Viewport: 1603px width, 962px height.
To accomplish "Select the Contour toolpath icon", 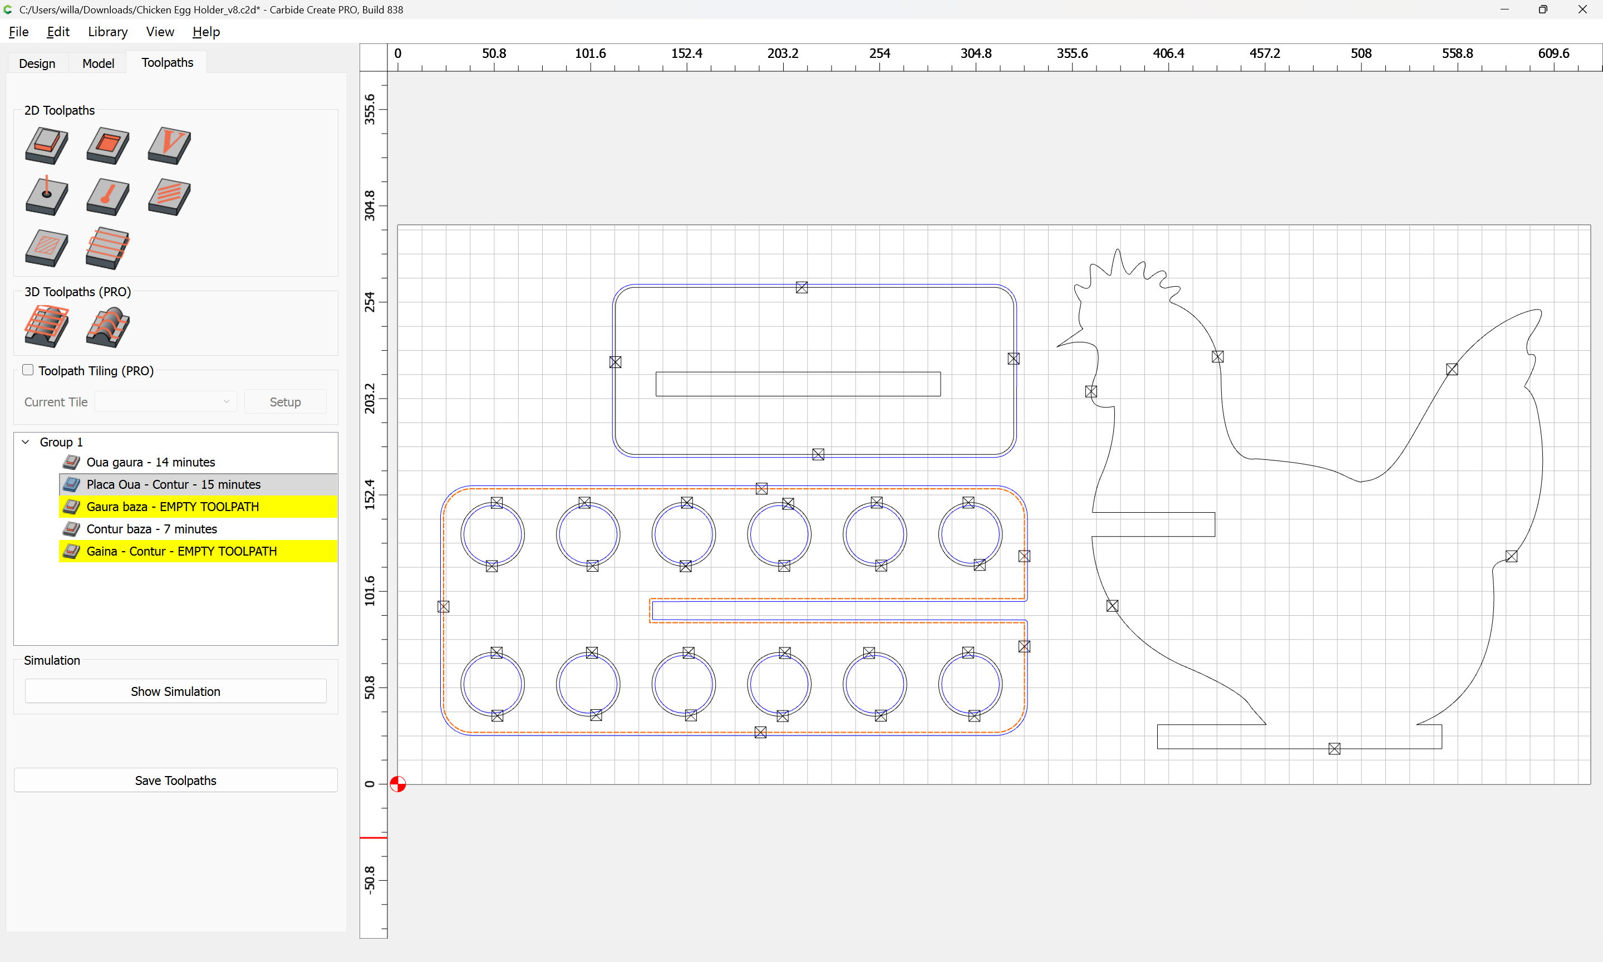I will pyautogui.click(x=46, y=145).
